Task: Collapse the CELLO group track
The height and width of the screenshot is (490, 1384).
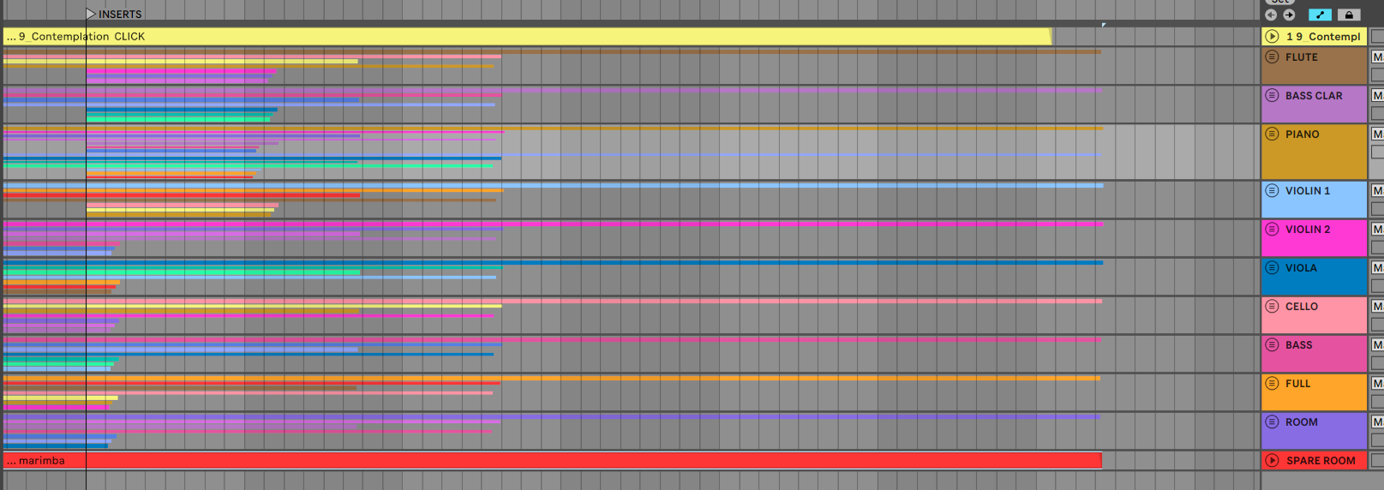Action: click(1273, 306)
